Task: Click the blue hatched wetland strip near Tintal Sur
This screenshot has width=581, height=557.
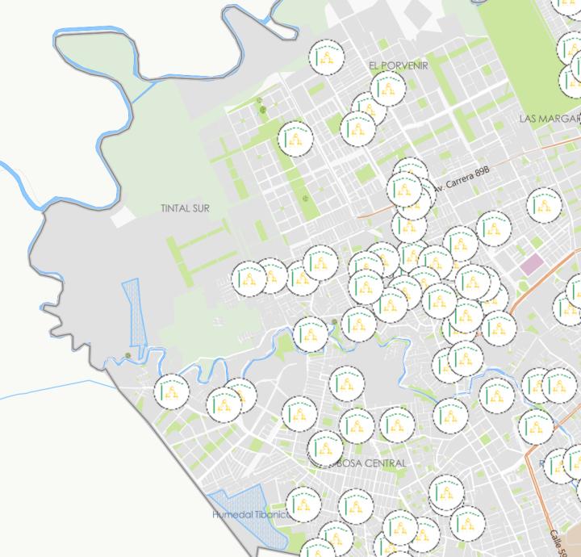Action: tap(132, 311)
